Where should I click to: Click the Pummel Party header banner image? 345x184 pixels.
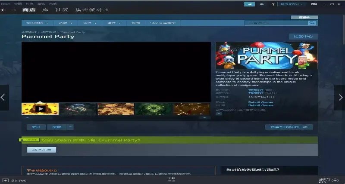click(267, 55)
